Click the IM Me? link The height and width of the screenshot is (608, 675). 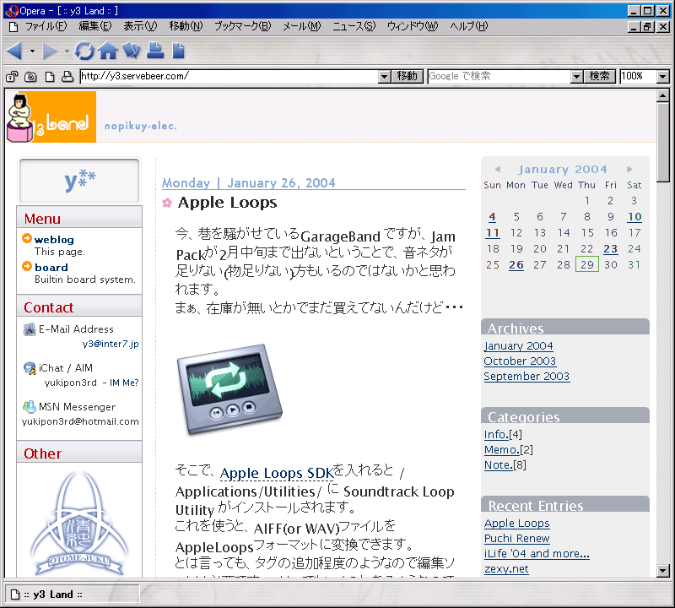pyautogui.click(x=124, y=383)
